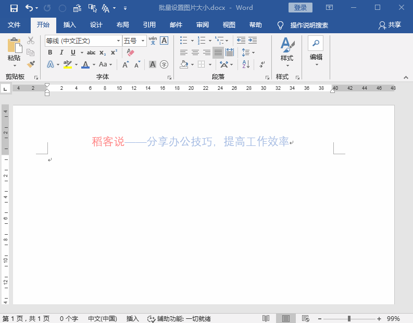Screen dimensions: 413x323
Task: Toggle Show paragraph marks button
Action: [x=262, y=64]
